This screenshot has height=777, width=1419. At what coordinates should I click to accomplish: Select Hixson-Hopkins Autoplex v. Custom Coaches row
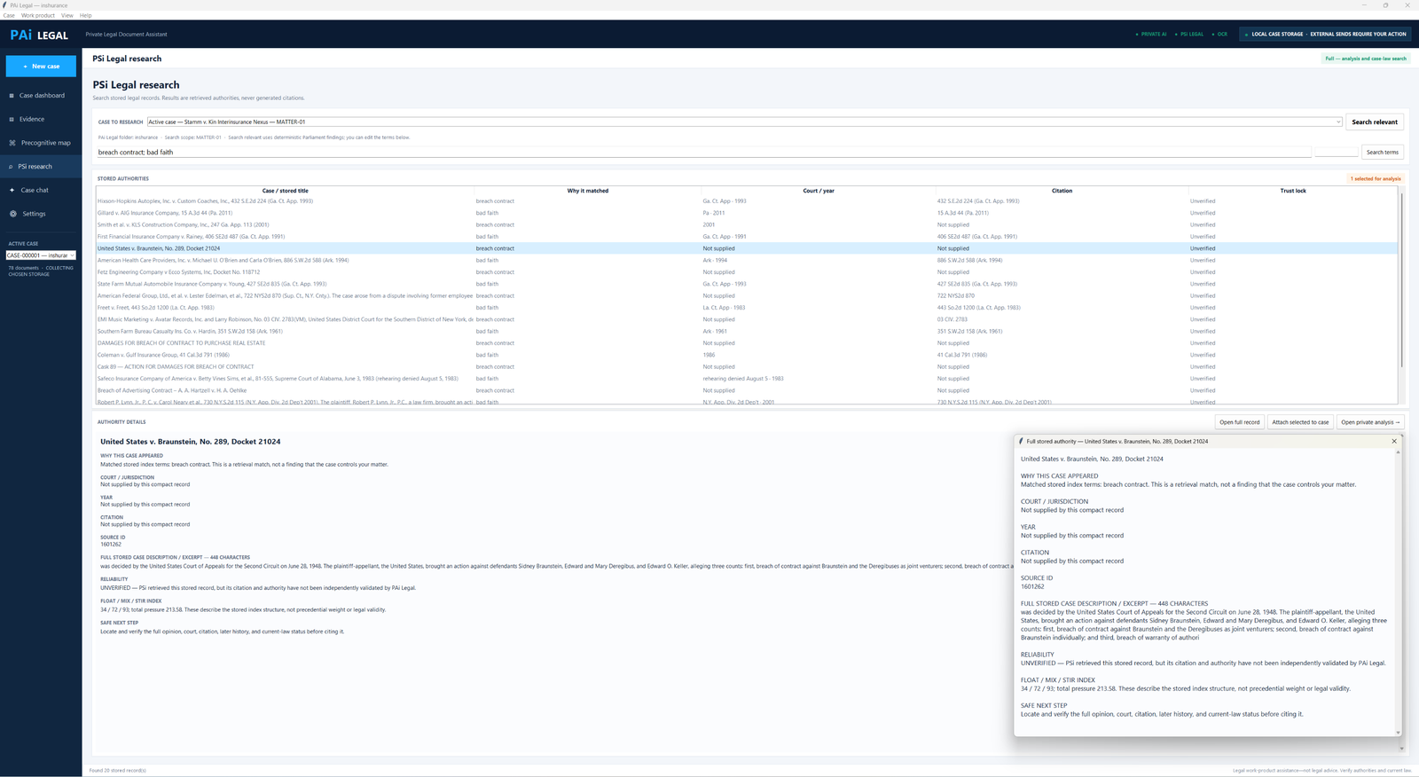point(747,201)
